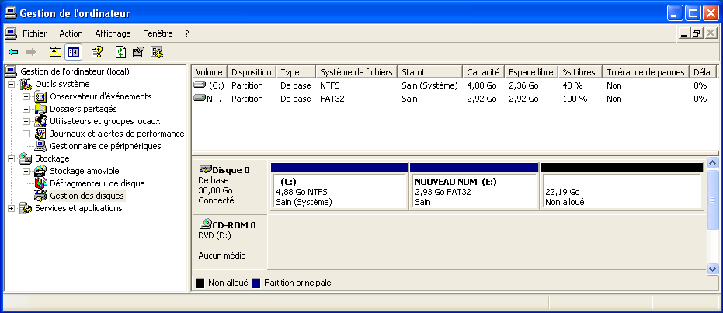The width and height of the screenshot is (723, 313).
Task: Select the Journaux et alertes de performance icon
Action: [x=40, y=134]
